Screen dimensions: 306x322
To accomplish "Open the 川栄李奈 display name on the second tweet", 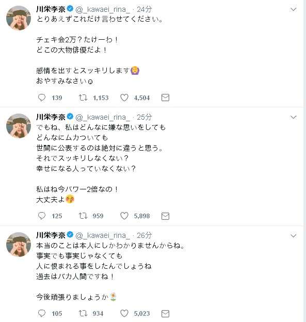I will (51, 117).
